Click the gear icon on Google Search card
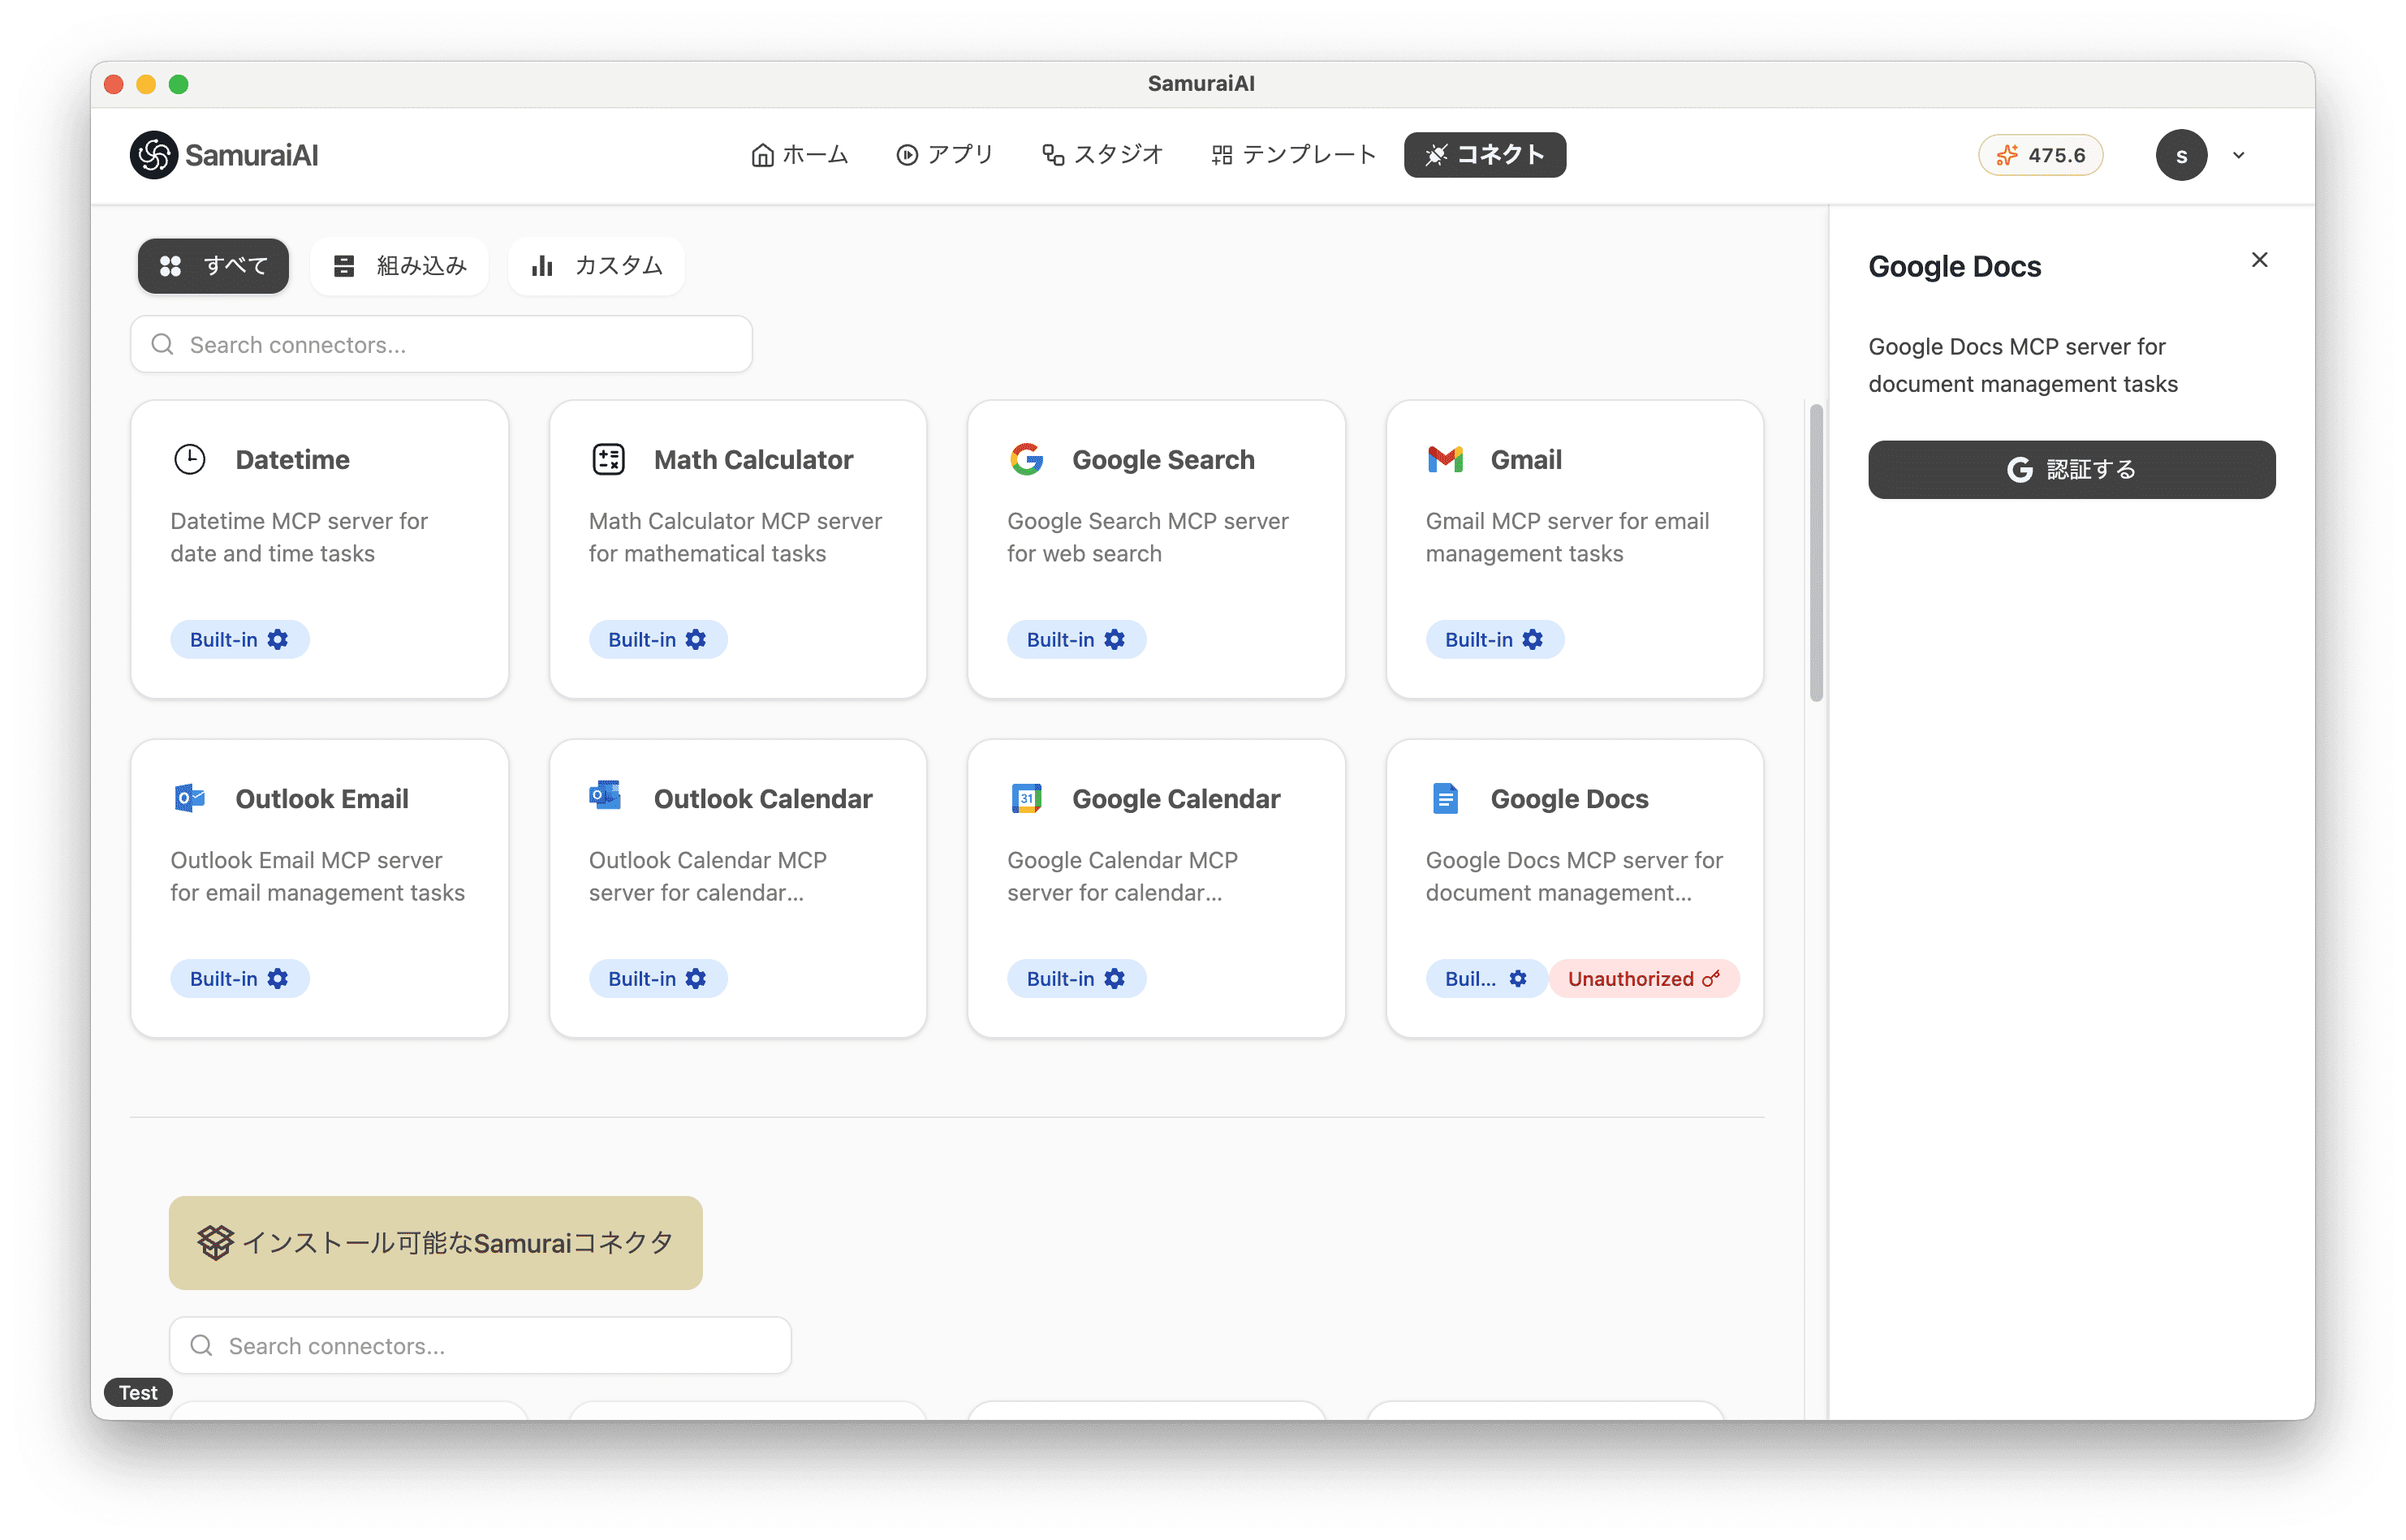 coord(1115,640)
